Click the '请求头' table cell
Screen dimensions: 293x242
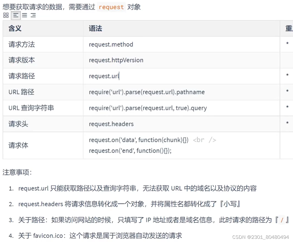[43, 124]
